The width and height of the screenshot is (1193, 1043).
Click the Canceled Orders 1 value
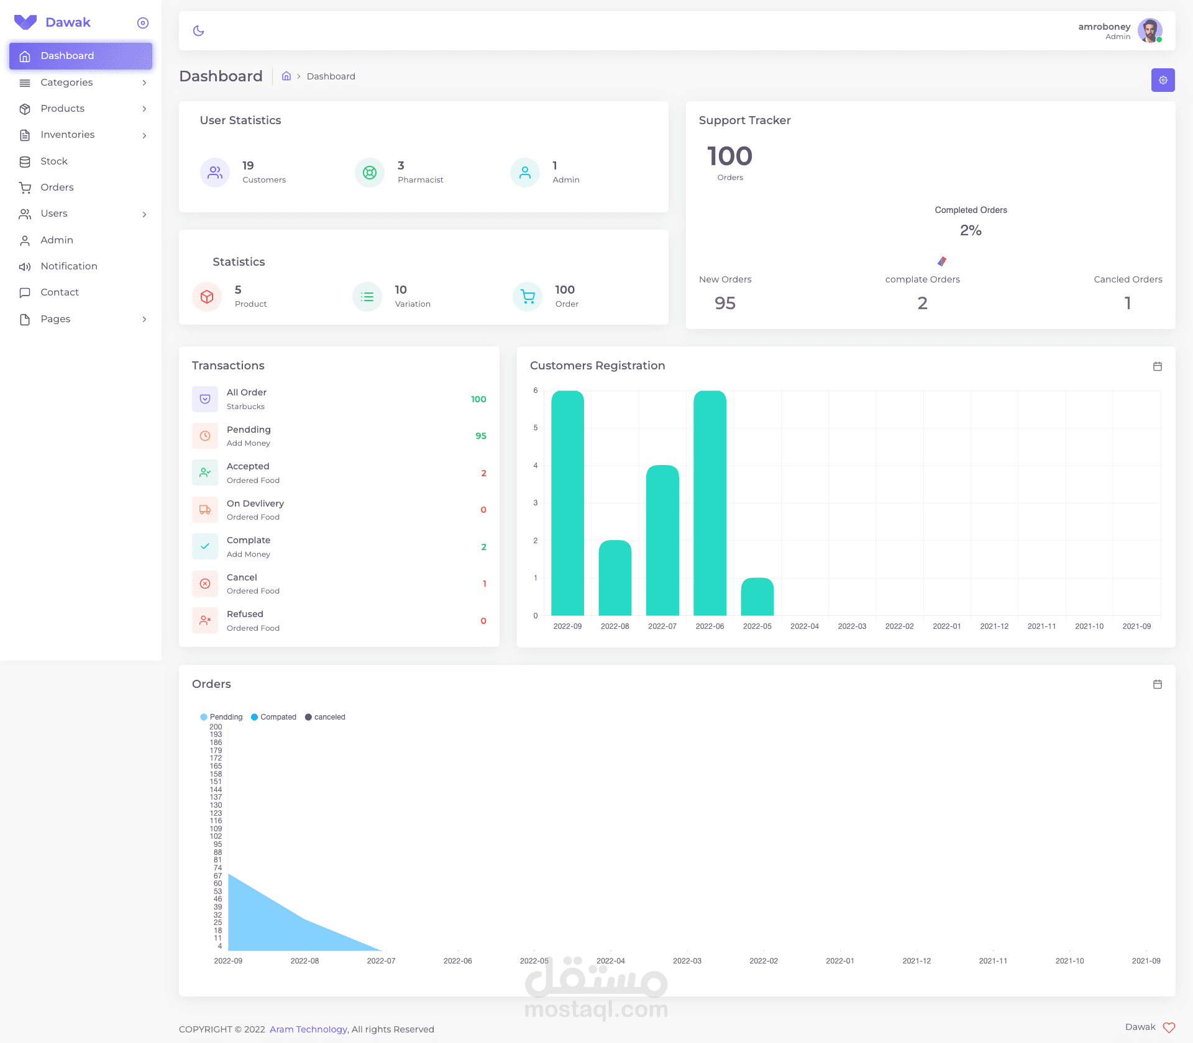click(x=1128, y=303)
